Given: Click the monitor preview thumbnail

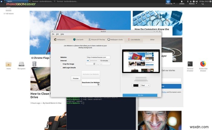Looking at the screenshot, I should coord(141,61).
